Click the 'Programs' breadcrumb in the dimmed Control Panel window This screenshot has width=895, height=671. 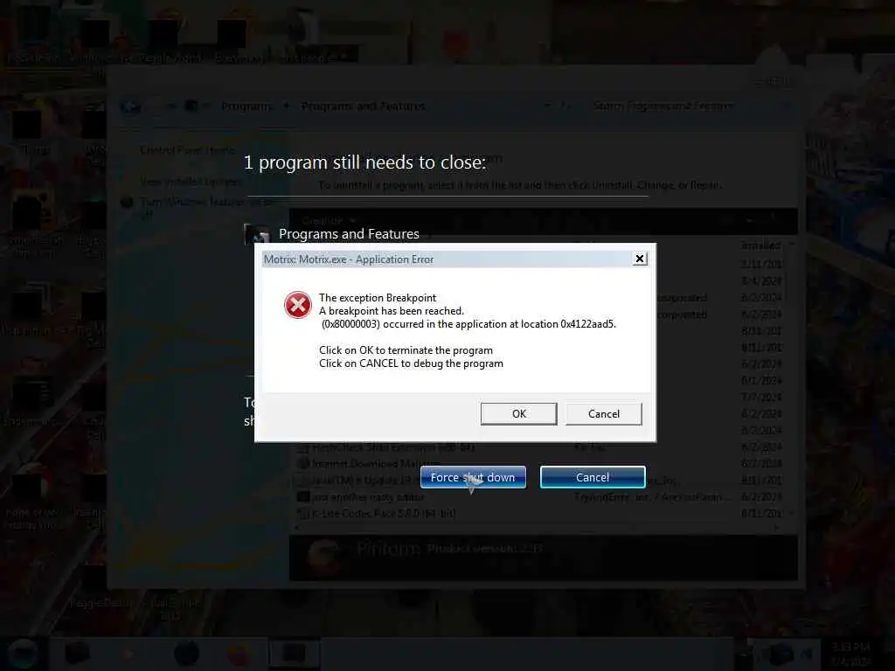click(x=246, y=106)
